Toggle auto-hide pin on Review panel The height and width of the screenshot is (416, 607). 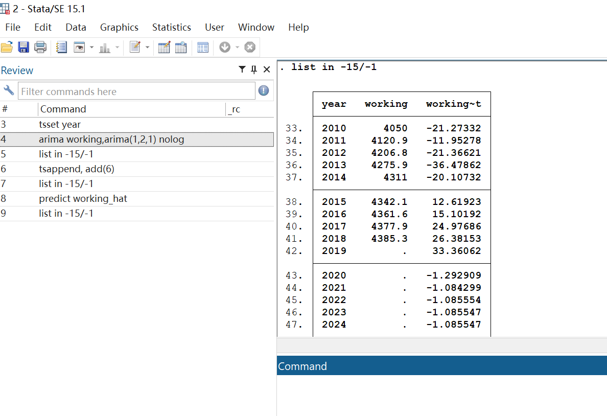pos(254,70)
